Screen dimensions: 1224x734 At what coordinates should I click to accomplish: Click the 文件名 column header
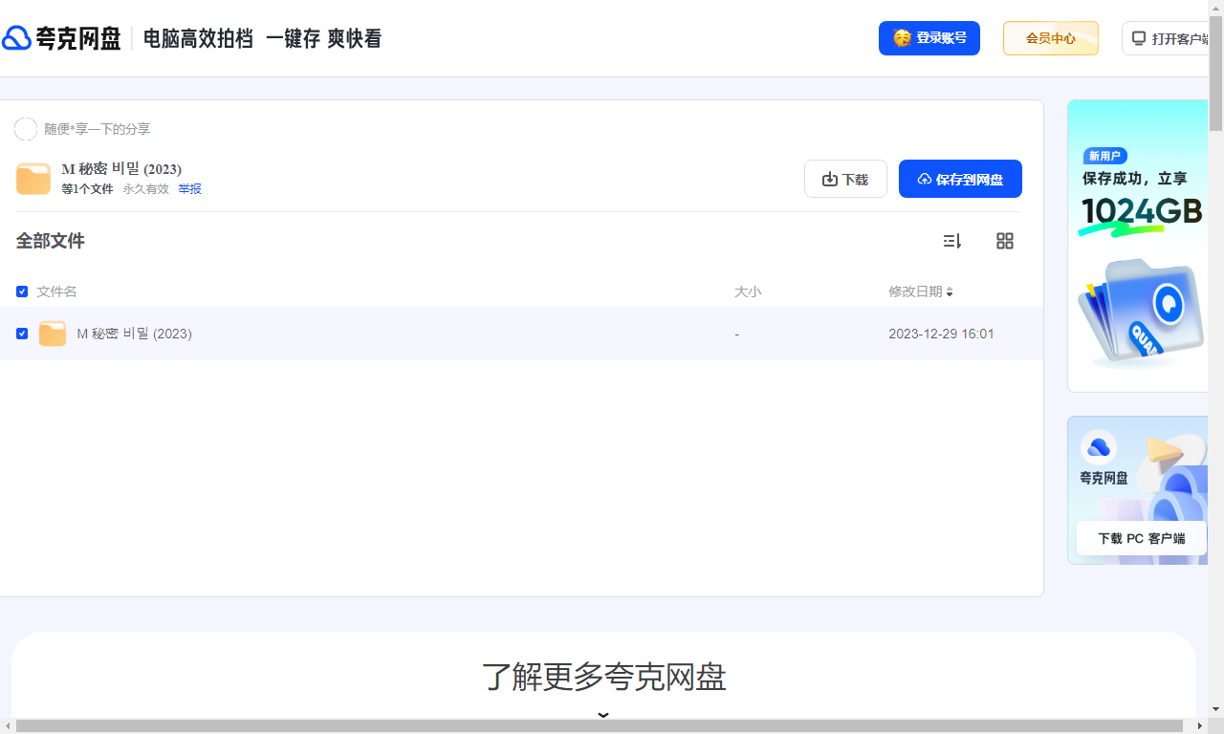coord(56,291)
